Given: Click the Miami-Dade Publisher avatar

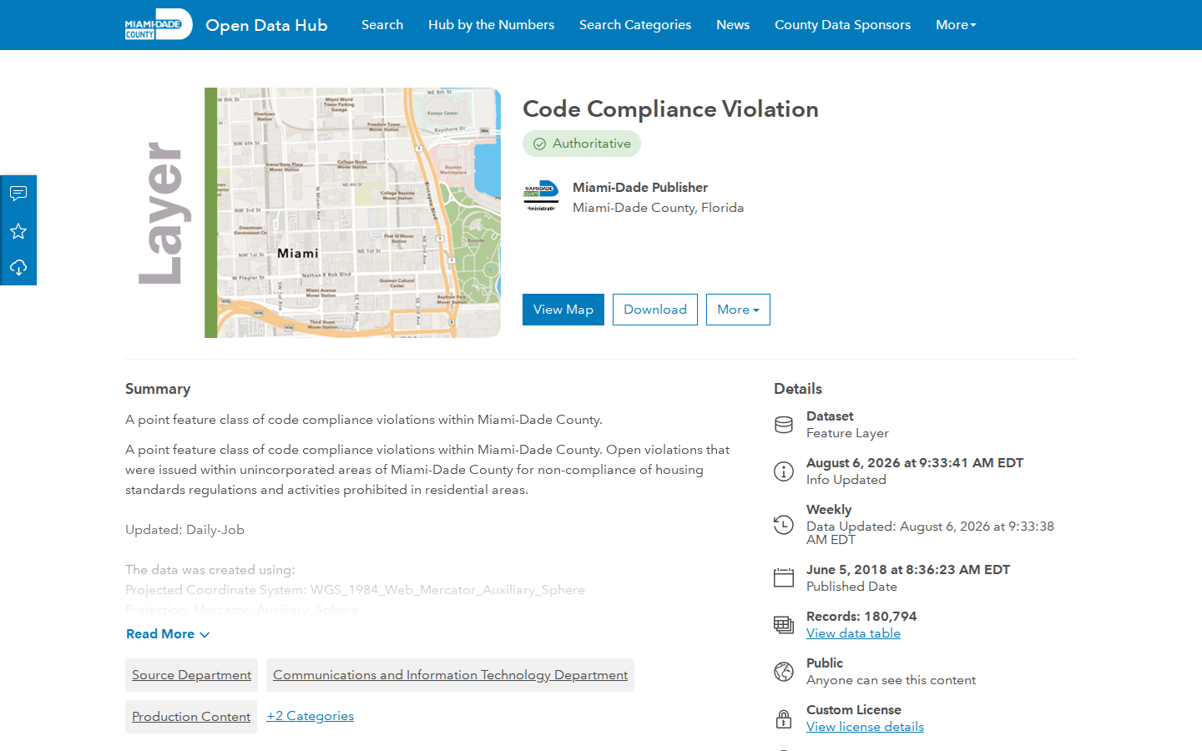Looking at the screenshot, I should pos(541,197).
